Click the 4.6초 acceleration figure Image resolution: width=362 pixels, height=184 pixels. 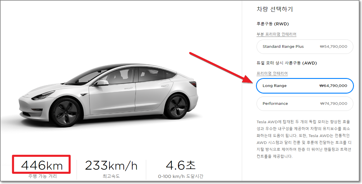[181, 165]
